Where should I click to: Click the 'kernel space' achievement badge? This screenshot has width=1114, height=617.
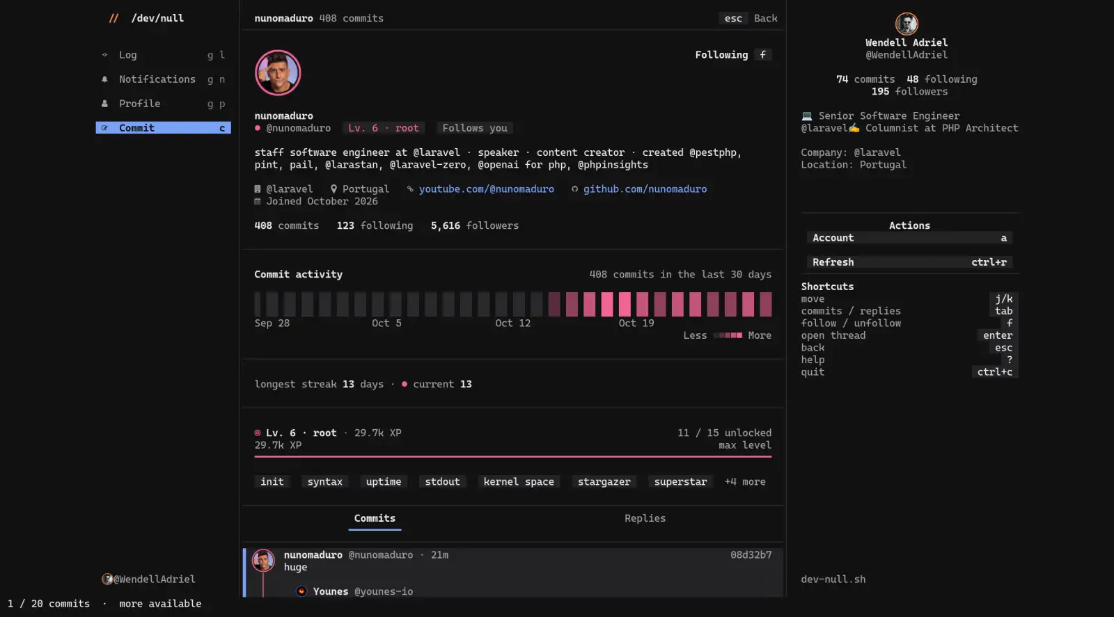(519, 482)
